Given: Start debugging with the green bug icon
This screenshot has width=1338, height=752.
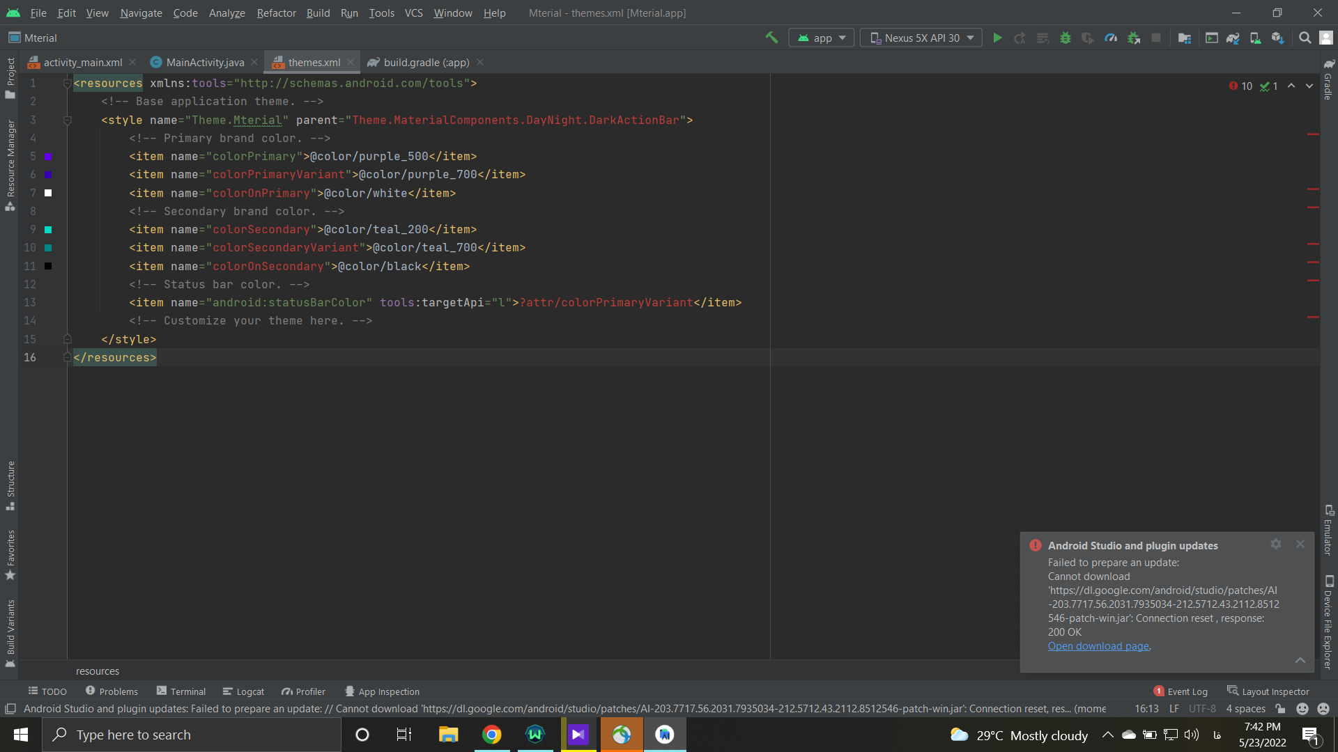Looking at the screenshot, I should point(1066,38).
